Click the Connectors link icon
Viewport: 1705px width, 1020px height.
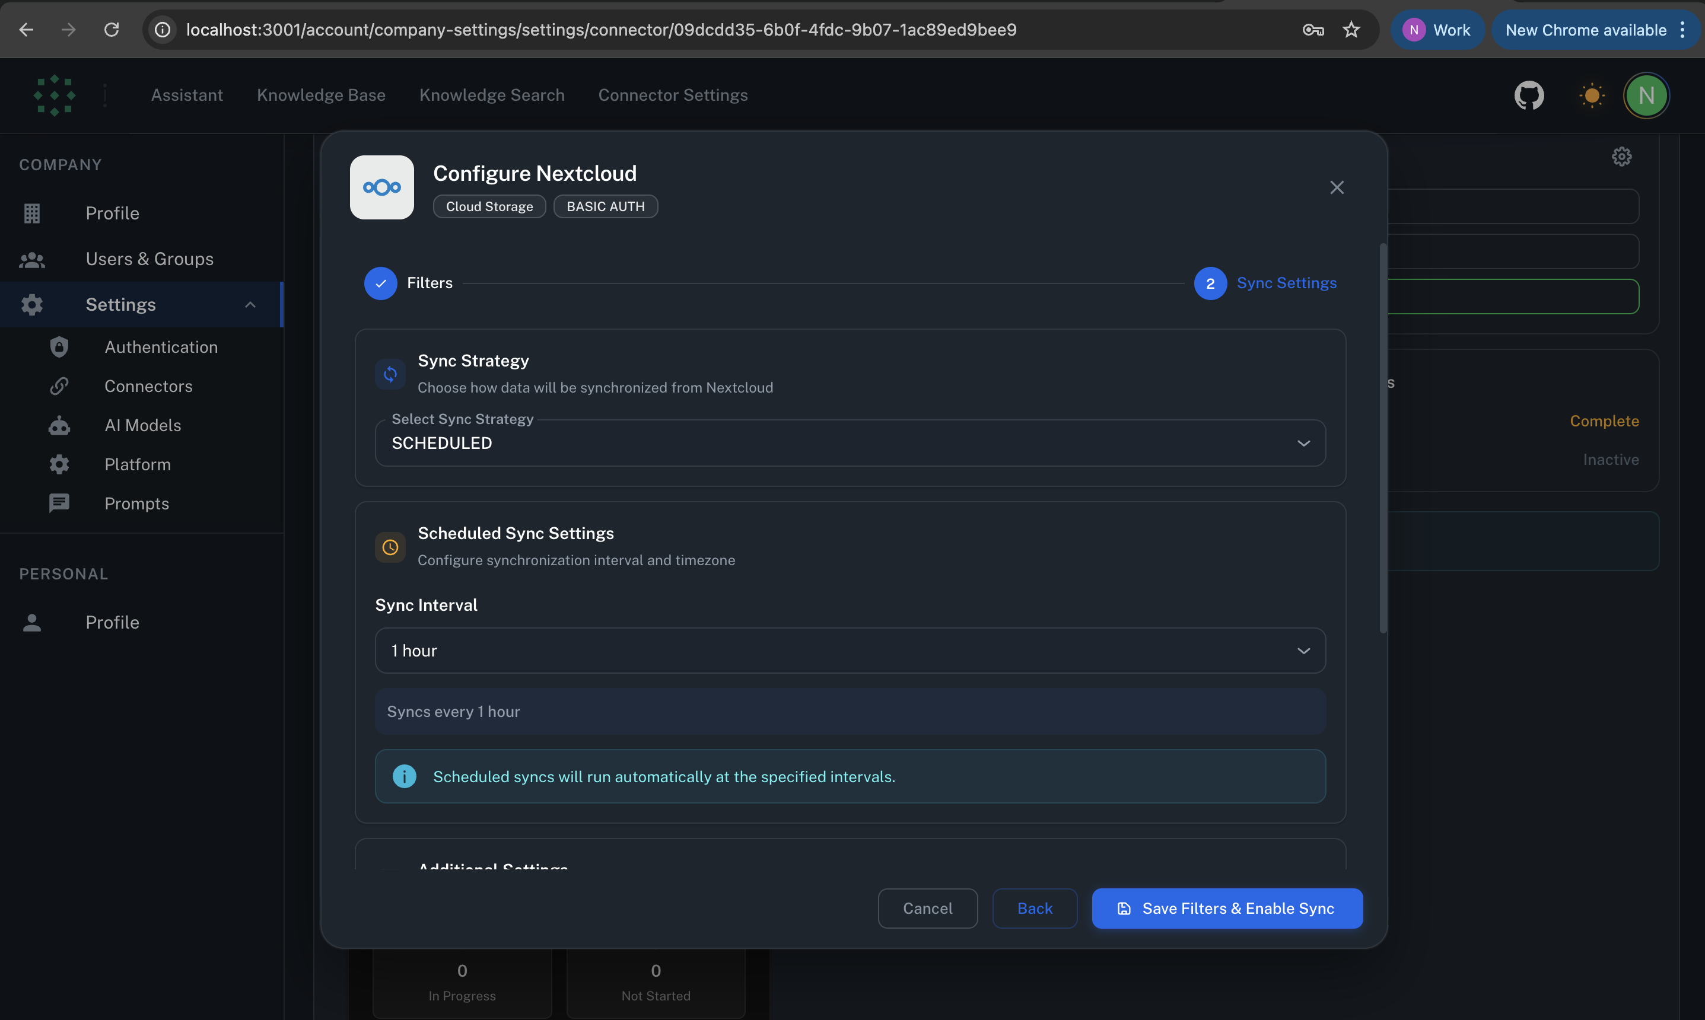tap(59, 385)
